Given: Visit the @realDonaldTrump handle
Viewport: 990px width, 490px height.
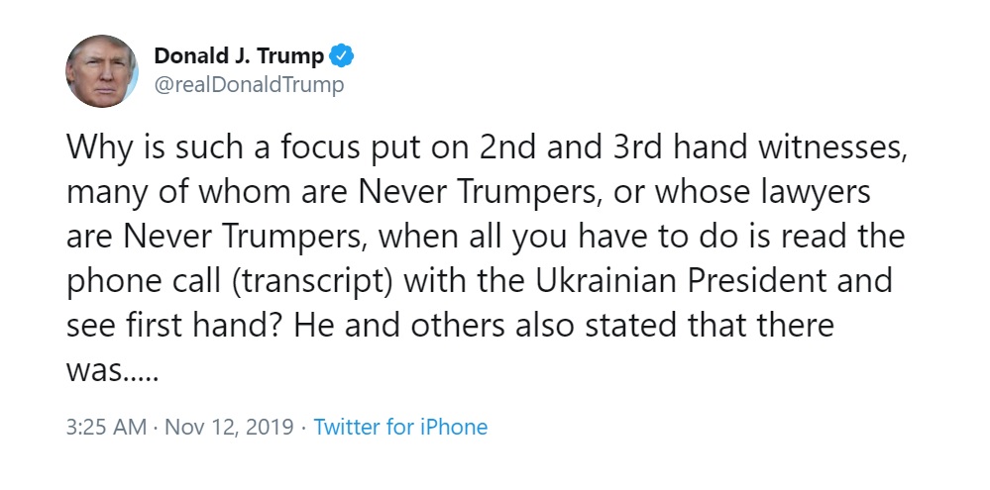Looking at the screenshot, I should pyautogui.click(x=250, y=84).
